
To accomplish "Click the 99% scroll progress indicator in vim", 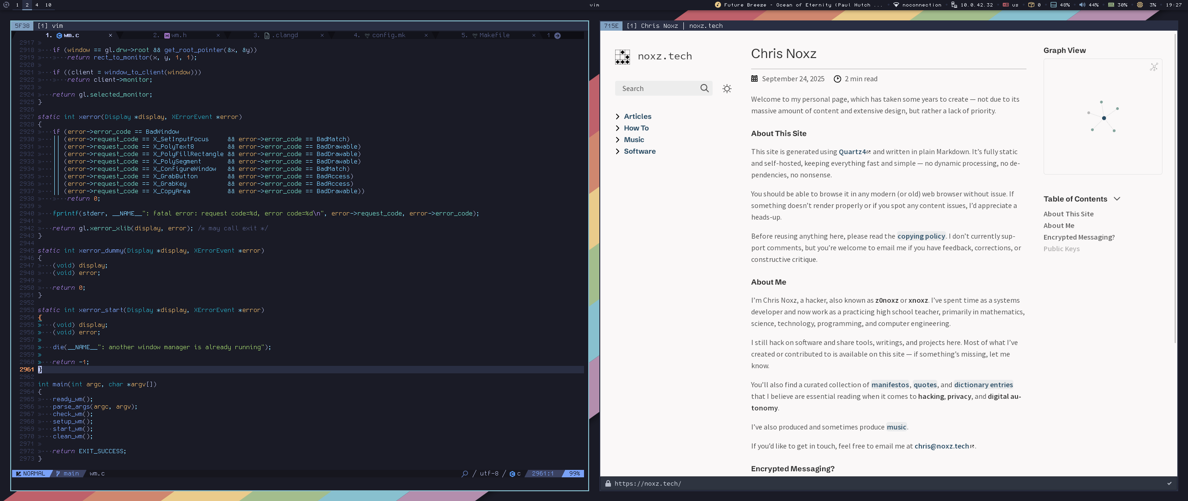I will tap(574, 473).
